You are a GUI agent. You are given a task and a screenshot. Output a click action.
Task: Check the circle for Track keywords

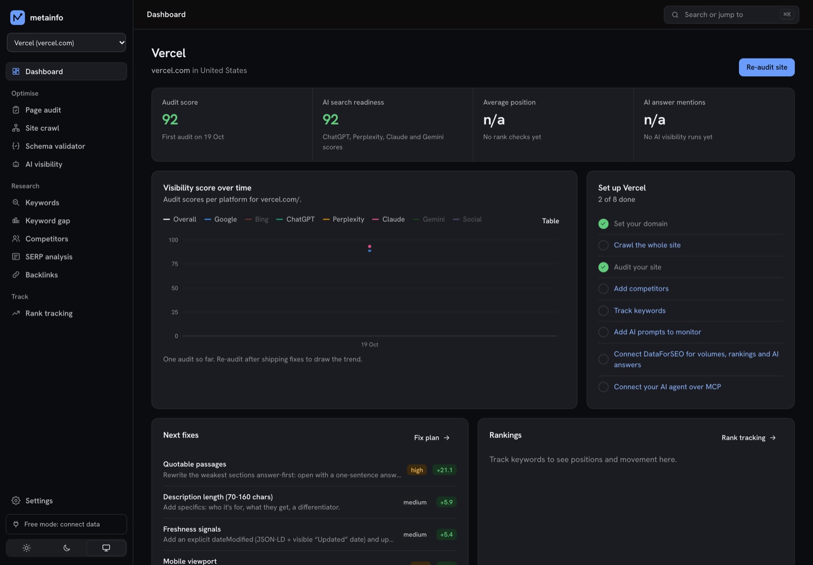[x=603, y=311]
